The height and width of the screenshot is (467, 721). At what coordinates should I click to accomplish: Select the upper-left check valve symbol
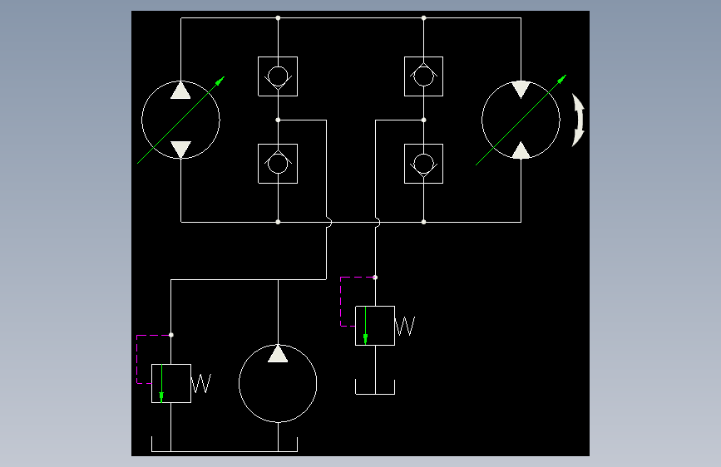[278, 76]
